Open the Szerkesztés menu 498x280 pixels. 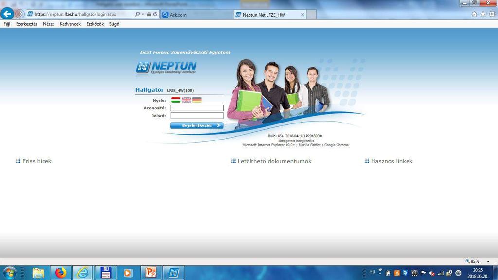27,24
